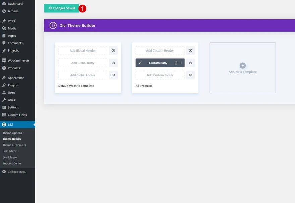
Task: Click the Jetpack sidebar icon
Action: click(4, 11)
